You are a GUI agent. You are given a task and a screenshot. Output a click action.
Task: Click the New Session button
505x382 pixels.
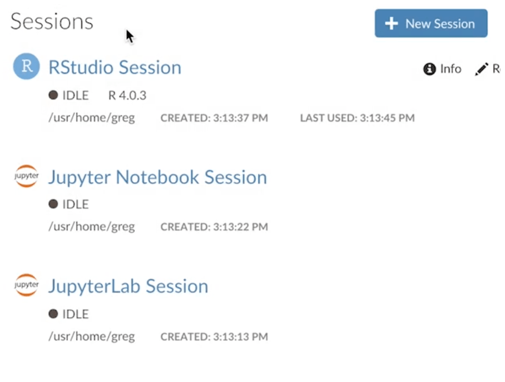coord(431,23)
